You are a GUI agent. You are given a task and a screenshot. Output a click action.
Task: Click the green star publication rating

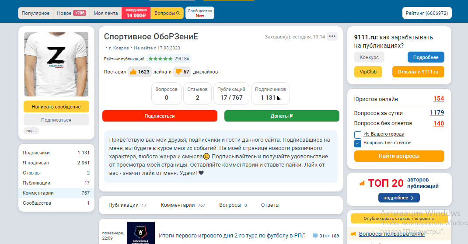[x=161, y=59]
